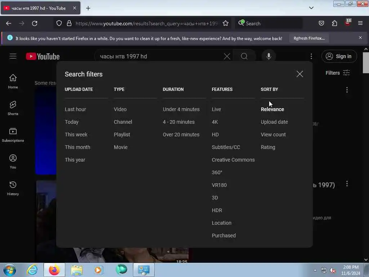The image size is (369, 277).
Task: Open You in the sidebar
Action: coord(13,161)
